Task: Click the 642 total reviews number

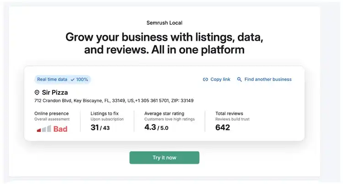Action: coord(222,128)
